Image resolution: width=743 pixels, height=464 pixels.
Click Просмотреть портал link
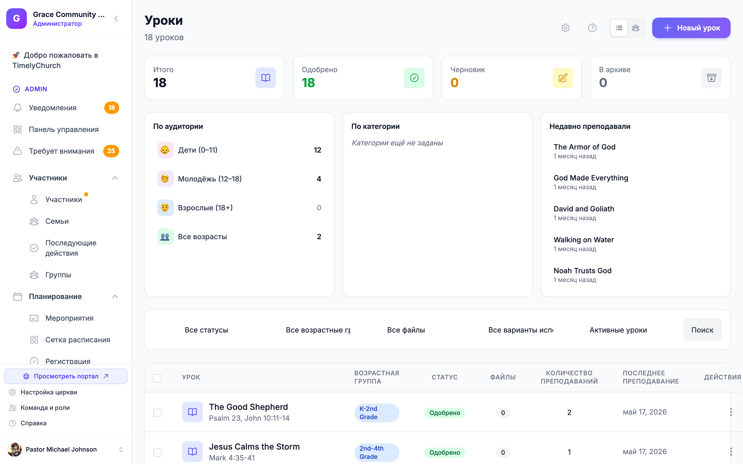66,376
